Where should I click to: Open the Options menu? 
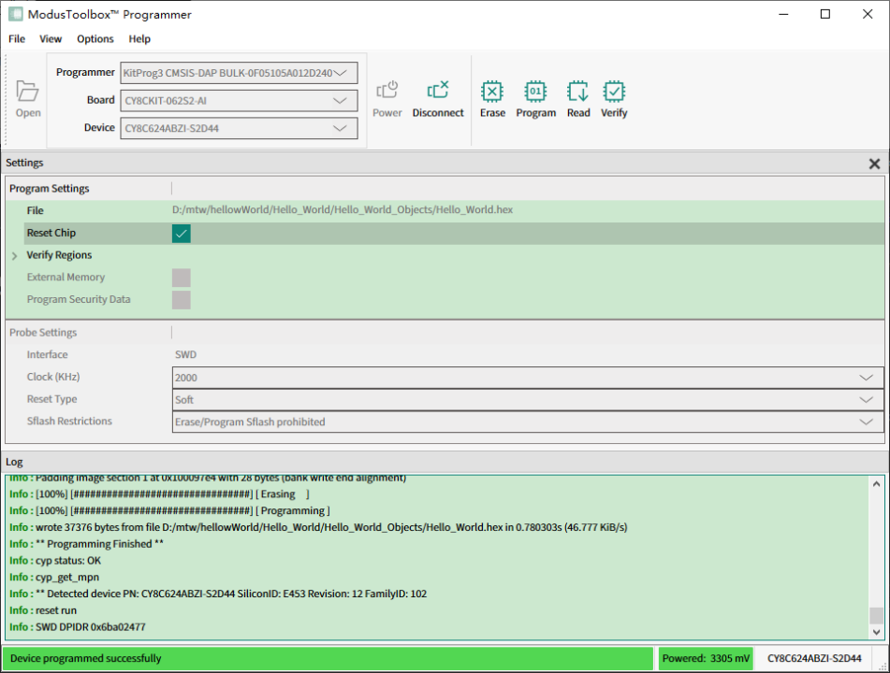(95, 38)
